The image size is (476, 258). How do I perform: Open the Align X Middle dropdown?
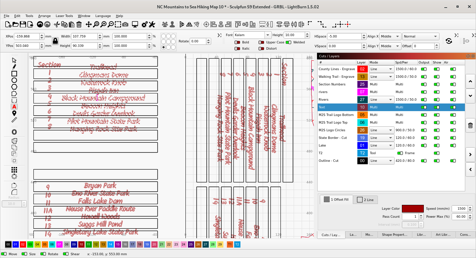[390, 36]
